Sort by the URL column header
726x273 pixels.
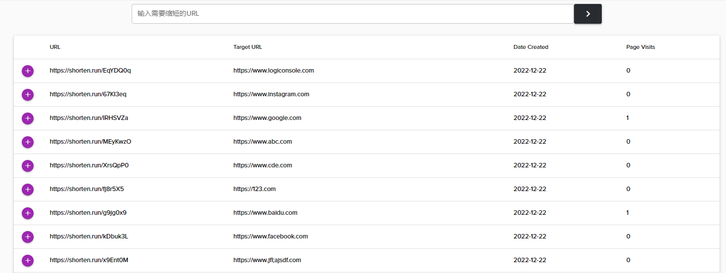tap(55, 47)
